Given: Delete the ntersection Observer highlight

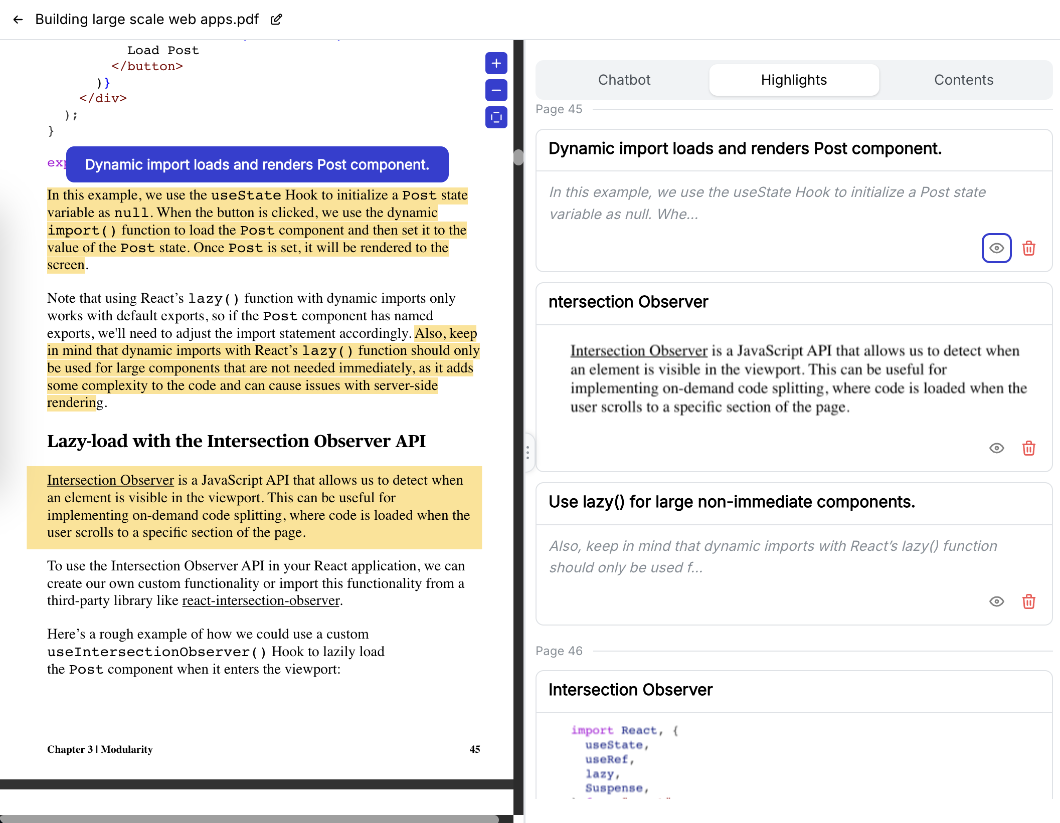Looking at the screenshot, I should point(1028,448).
